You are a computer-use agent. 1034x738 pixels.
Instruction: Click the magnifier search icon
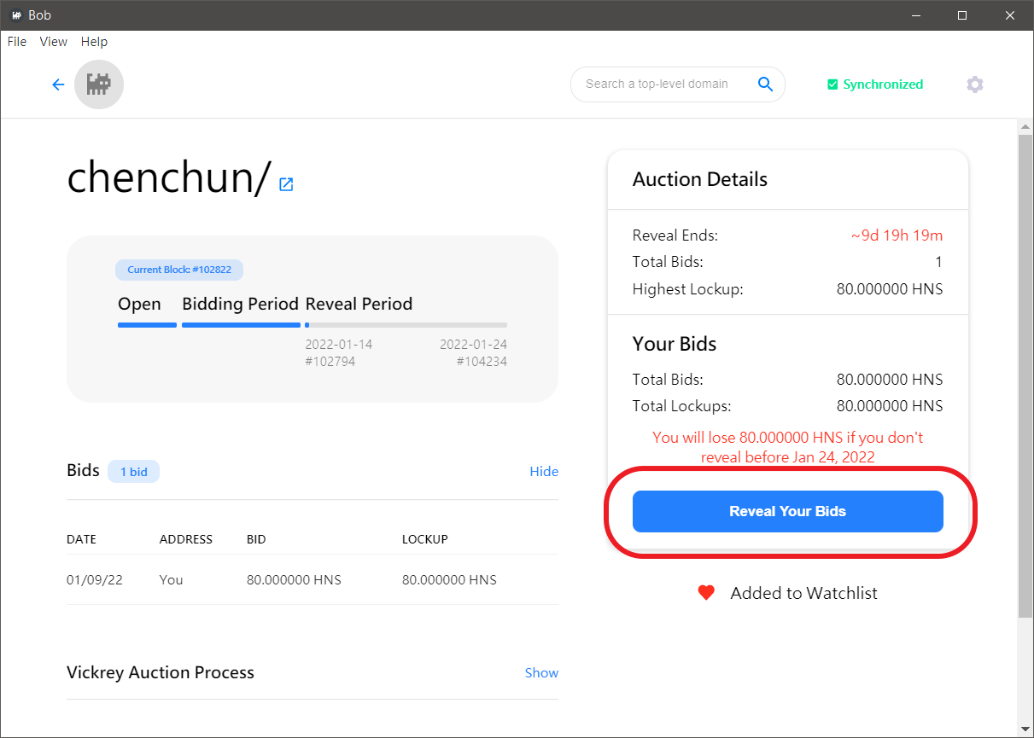click(765, 84)
